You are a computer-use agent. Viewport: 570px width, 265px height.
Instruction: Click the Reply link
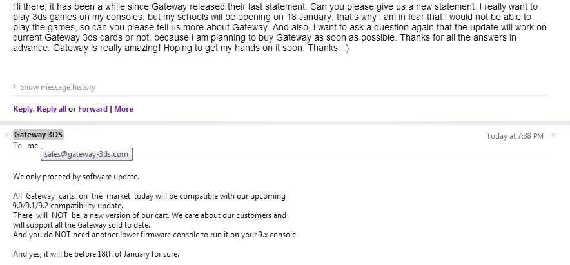tap(23, 109)
